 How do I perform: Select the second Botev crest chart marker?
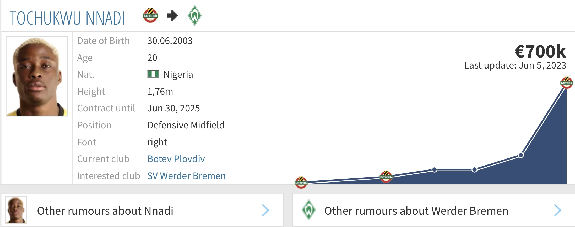386,177
